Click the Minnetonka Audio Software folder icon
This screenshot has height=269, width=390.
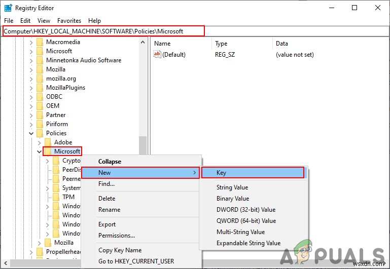[40, 60]
